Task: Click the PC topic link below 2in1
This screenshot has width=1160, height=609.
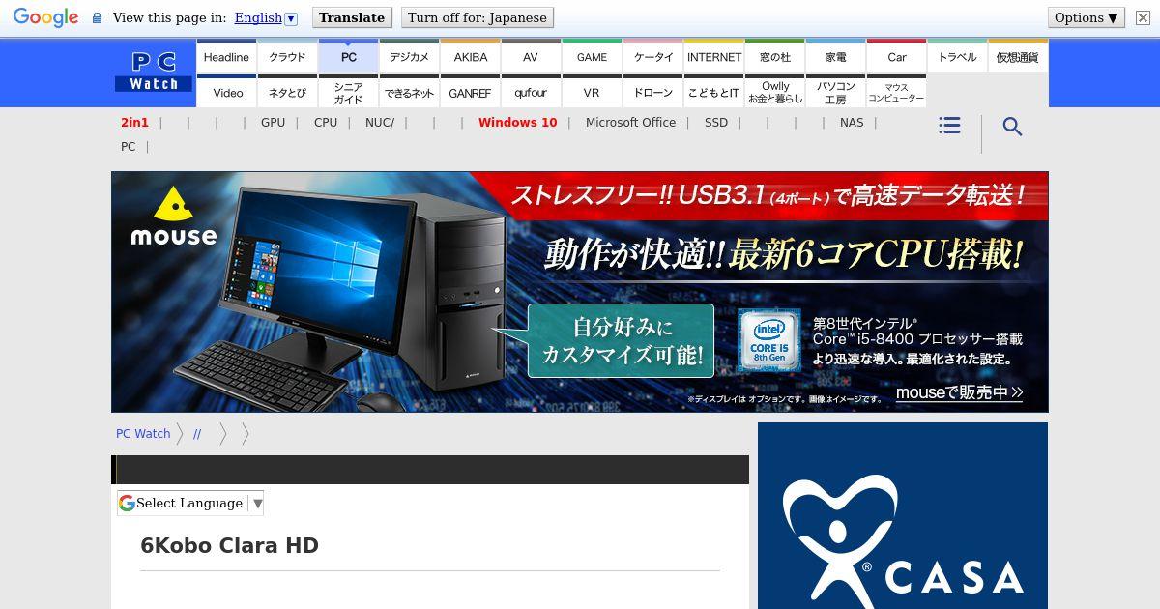Action: pos(128,147)
